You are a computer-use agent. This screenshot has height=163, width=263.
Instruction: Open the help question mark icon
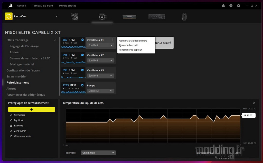pyautogui.click(x=231, y=6)
